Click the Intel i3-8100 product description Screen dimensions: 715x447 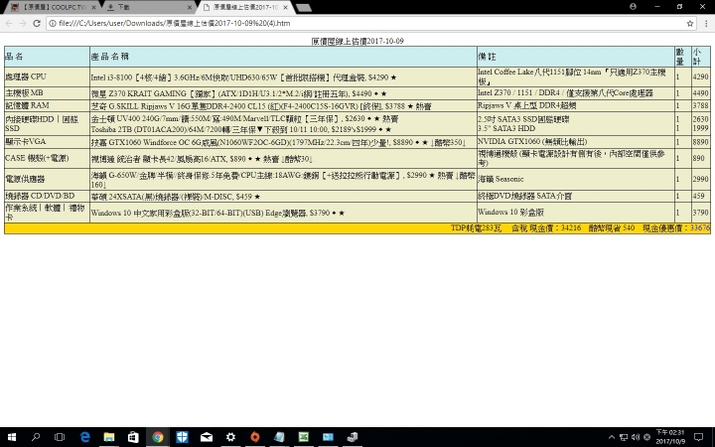(243, 77)
